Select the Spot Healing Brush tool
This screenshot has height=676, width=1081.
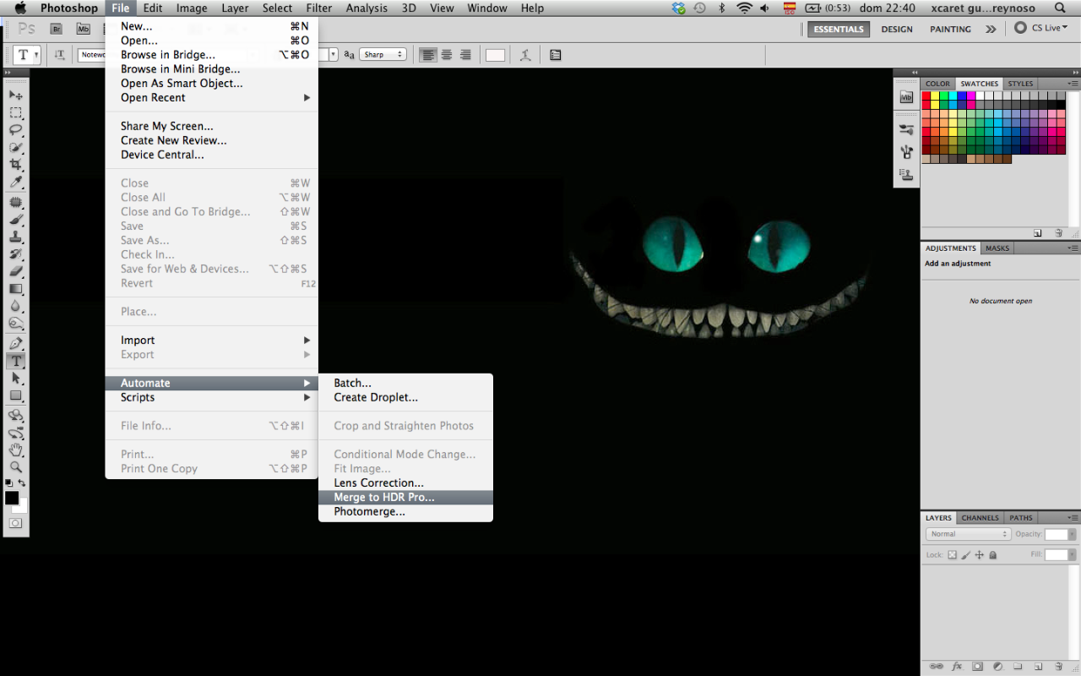[x=16, y=203]
